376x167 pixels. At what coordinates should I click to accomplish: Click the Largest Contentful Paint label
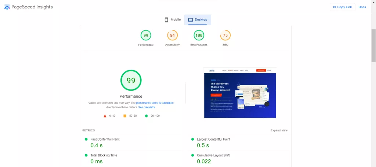[x=213, y=139]
